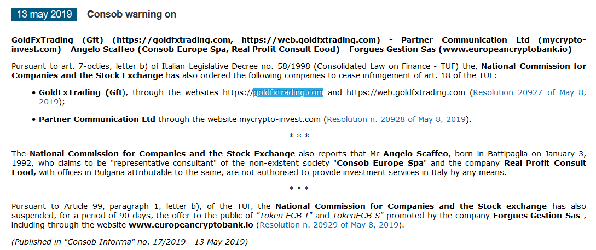Screen dimensions: 596x250
Task: Click mycrypto-invest.com in the second bullet
Action: 280,119
